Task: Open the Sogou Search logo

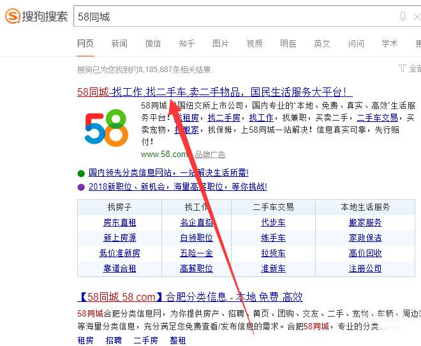Action: 36,16
